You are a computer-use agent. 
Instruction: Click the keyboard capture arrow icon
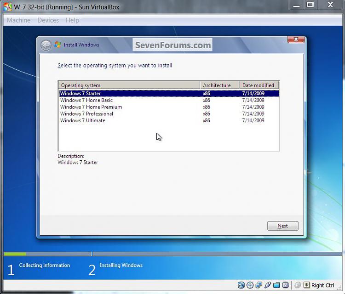click(x=306, y=285)
